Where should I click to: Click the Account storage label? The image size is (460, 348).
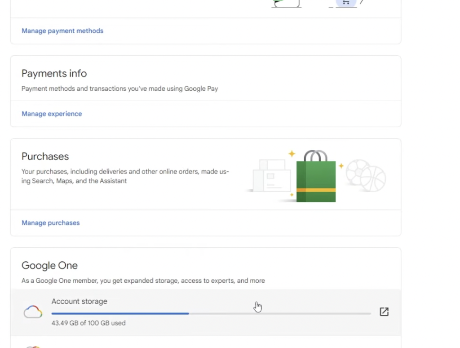tap(79, 302)
